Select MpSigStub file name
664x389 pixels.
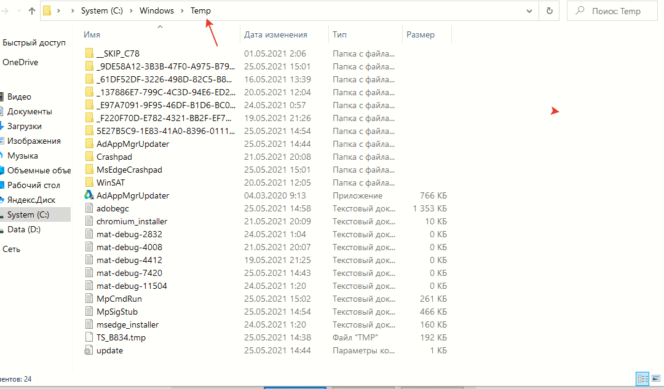pyautogui.click(x=117, y=312)
